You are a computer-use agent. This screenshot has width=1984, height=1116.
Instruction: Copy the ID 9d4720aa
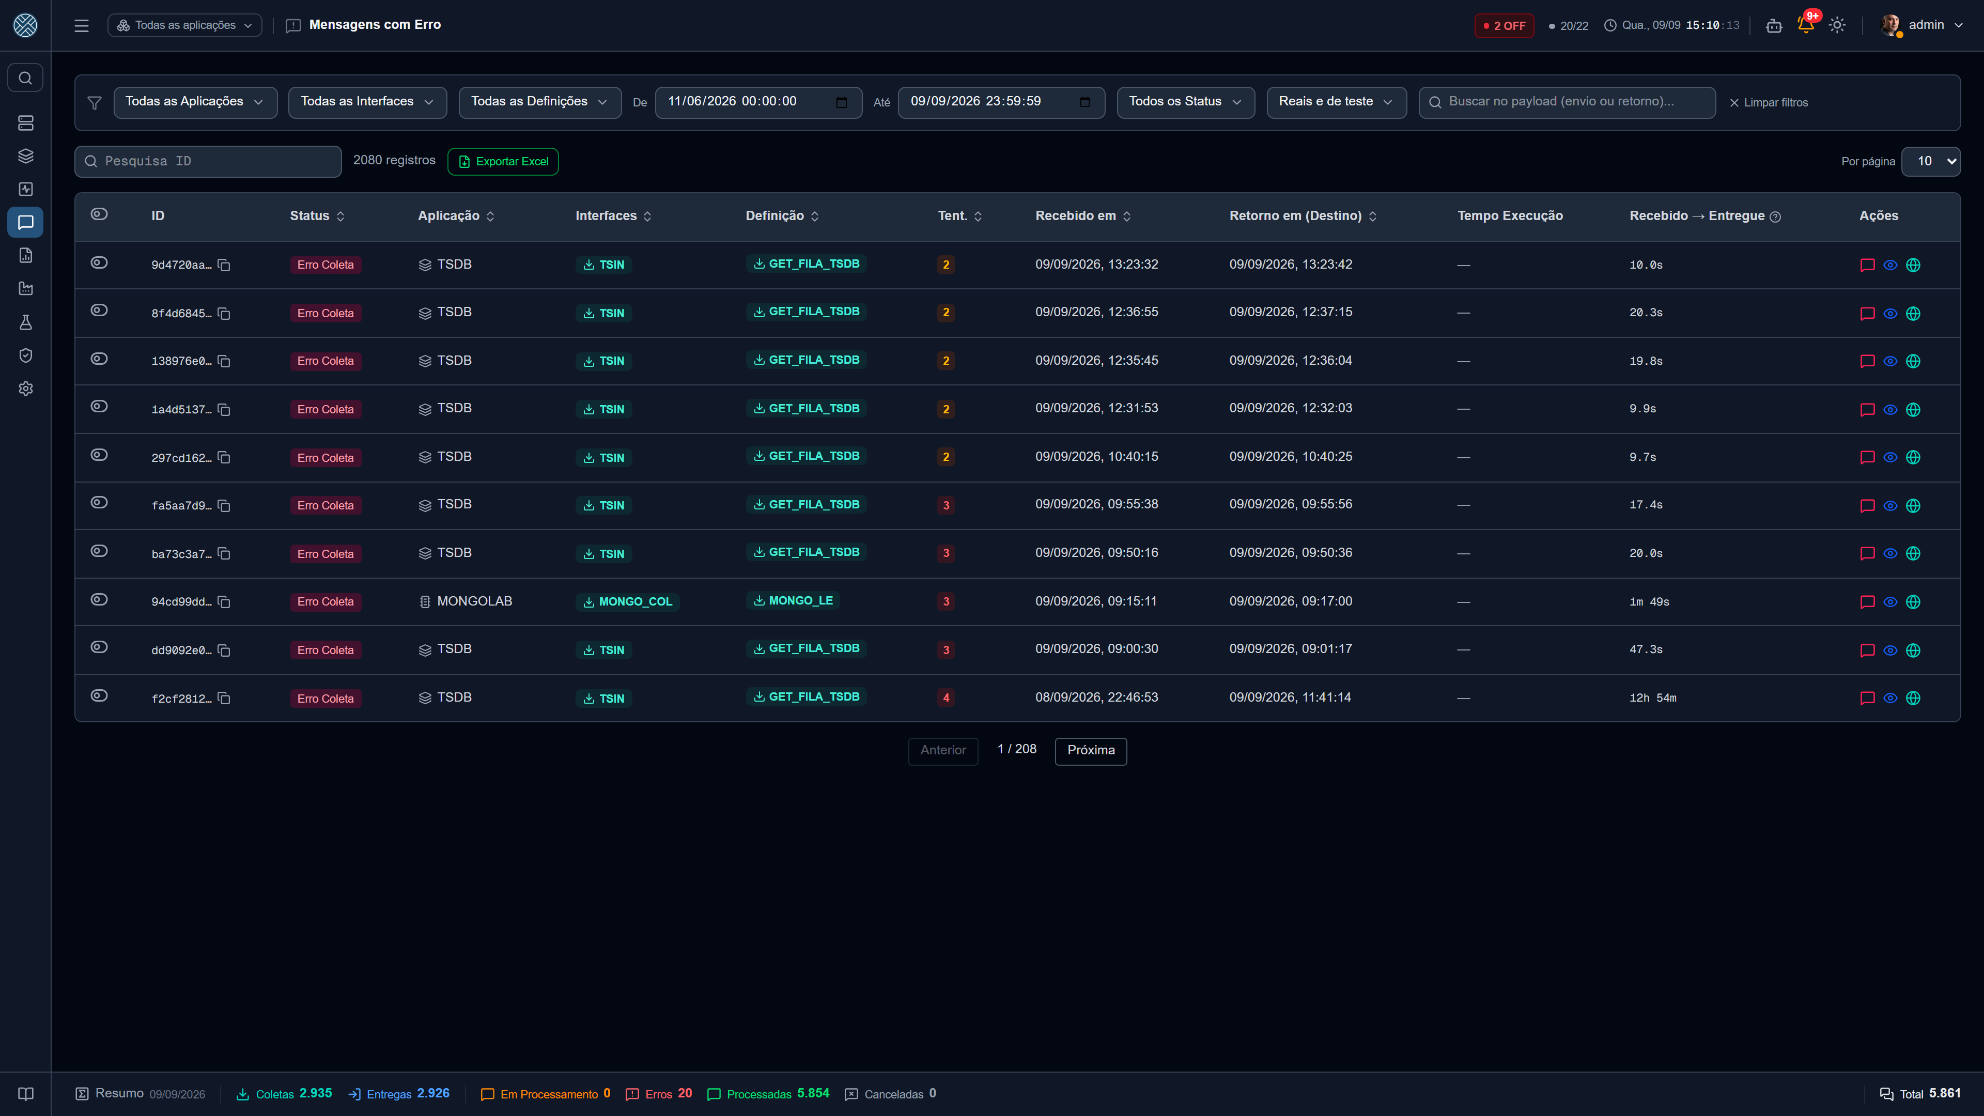(x=224, y=265)
